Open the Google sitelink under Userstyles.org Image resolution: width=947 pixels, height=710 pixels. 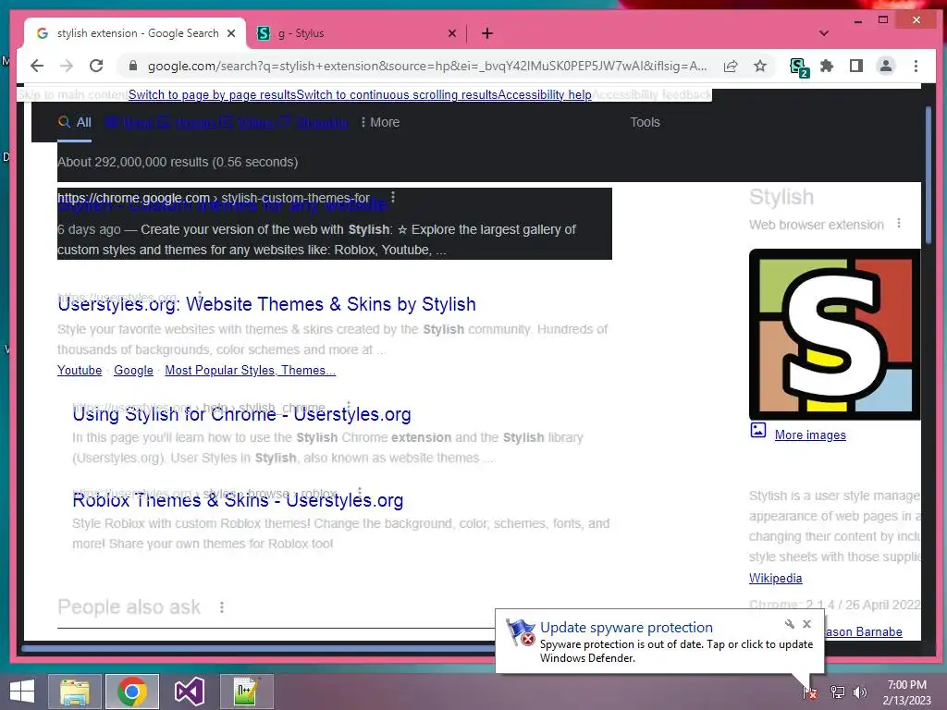pos(133,370)
